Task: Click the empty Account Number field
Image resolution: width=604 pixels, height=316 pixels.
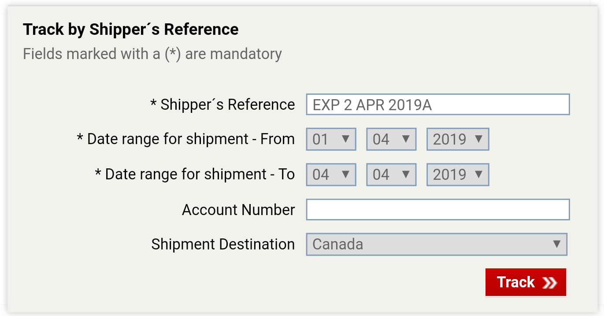Action: [438, 209]
